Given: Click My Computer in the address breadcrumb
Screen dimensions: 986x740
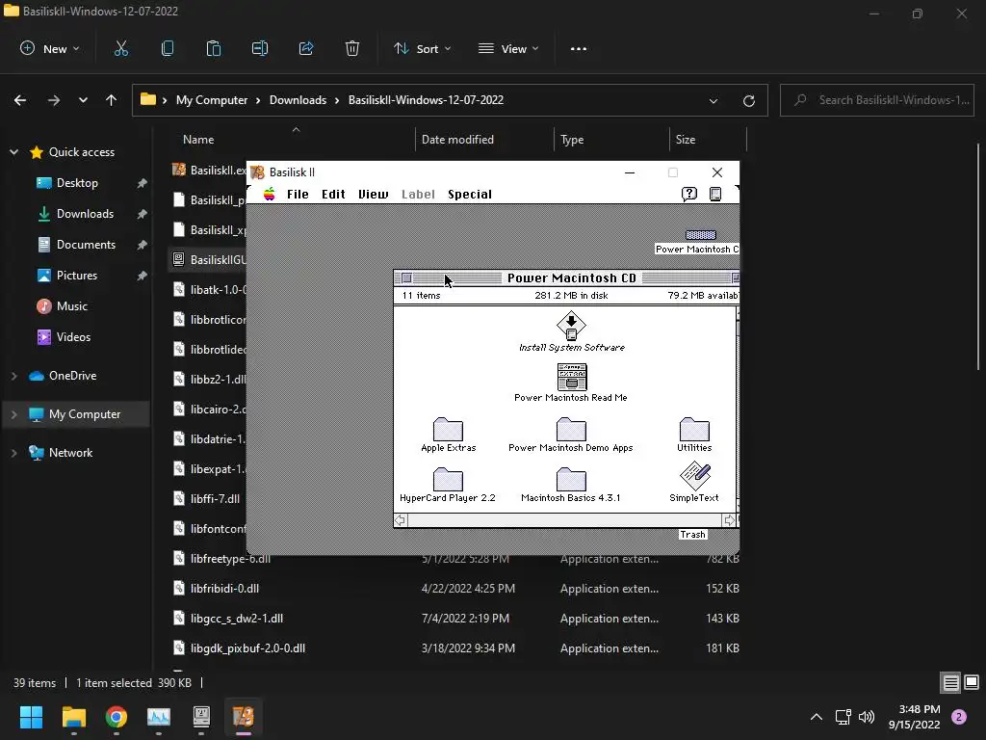Looking at the screenshot, I should pyautogui.click(x=211, y=100).
